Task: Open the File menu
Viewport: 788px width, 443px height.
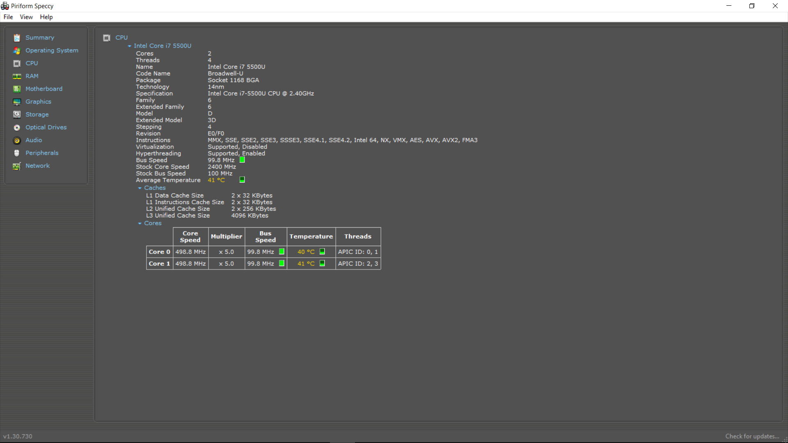Action: pyautogui.click(x=8, y=17)
